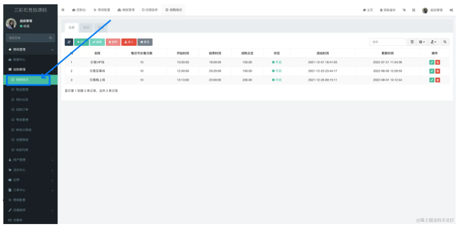
Task: Click the search magnifier icon beside table tools
Action: point(445,43)
